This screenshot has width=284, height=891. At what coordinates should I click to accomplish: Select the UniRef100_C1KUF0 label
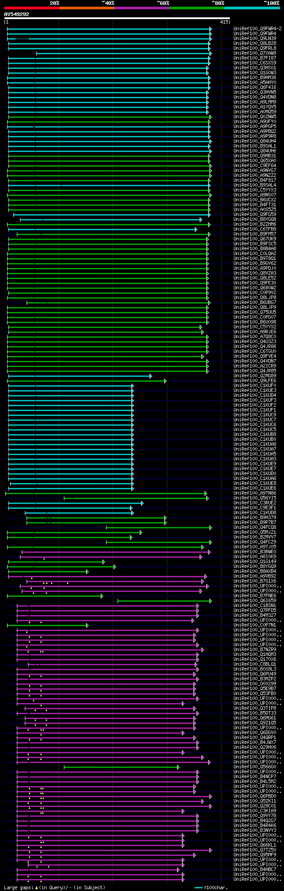click(x=255, y=385)
